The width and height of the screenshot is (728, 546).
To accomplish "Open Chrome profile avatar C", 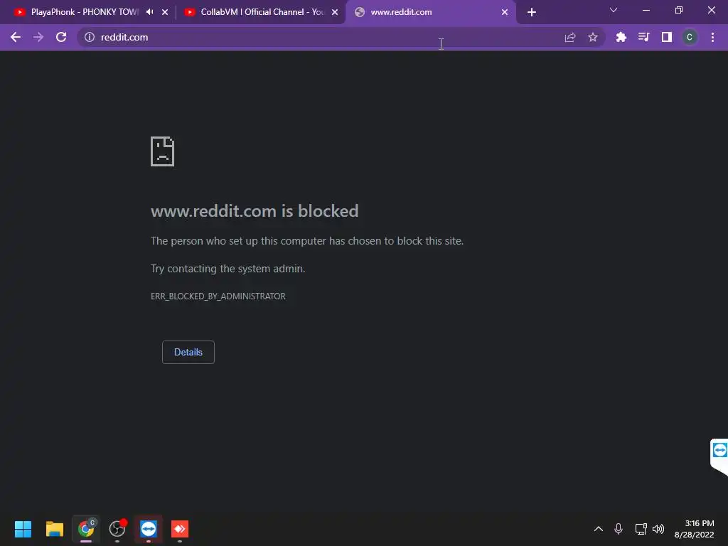I will [690, 37].
